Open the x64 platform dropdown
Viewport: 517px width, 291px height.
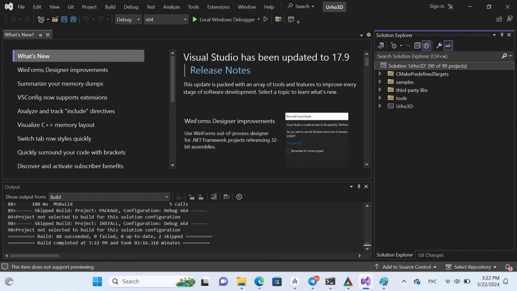(166, 20)
